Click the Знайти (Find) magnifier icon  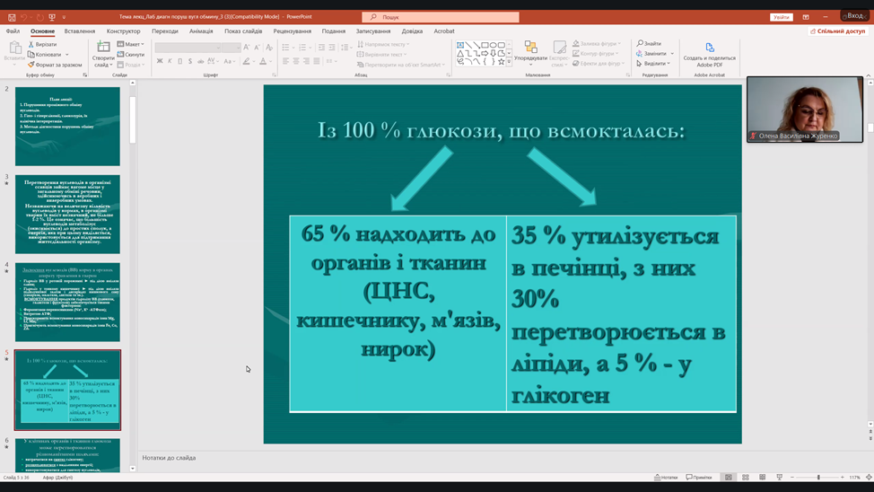point(641,43)
